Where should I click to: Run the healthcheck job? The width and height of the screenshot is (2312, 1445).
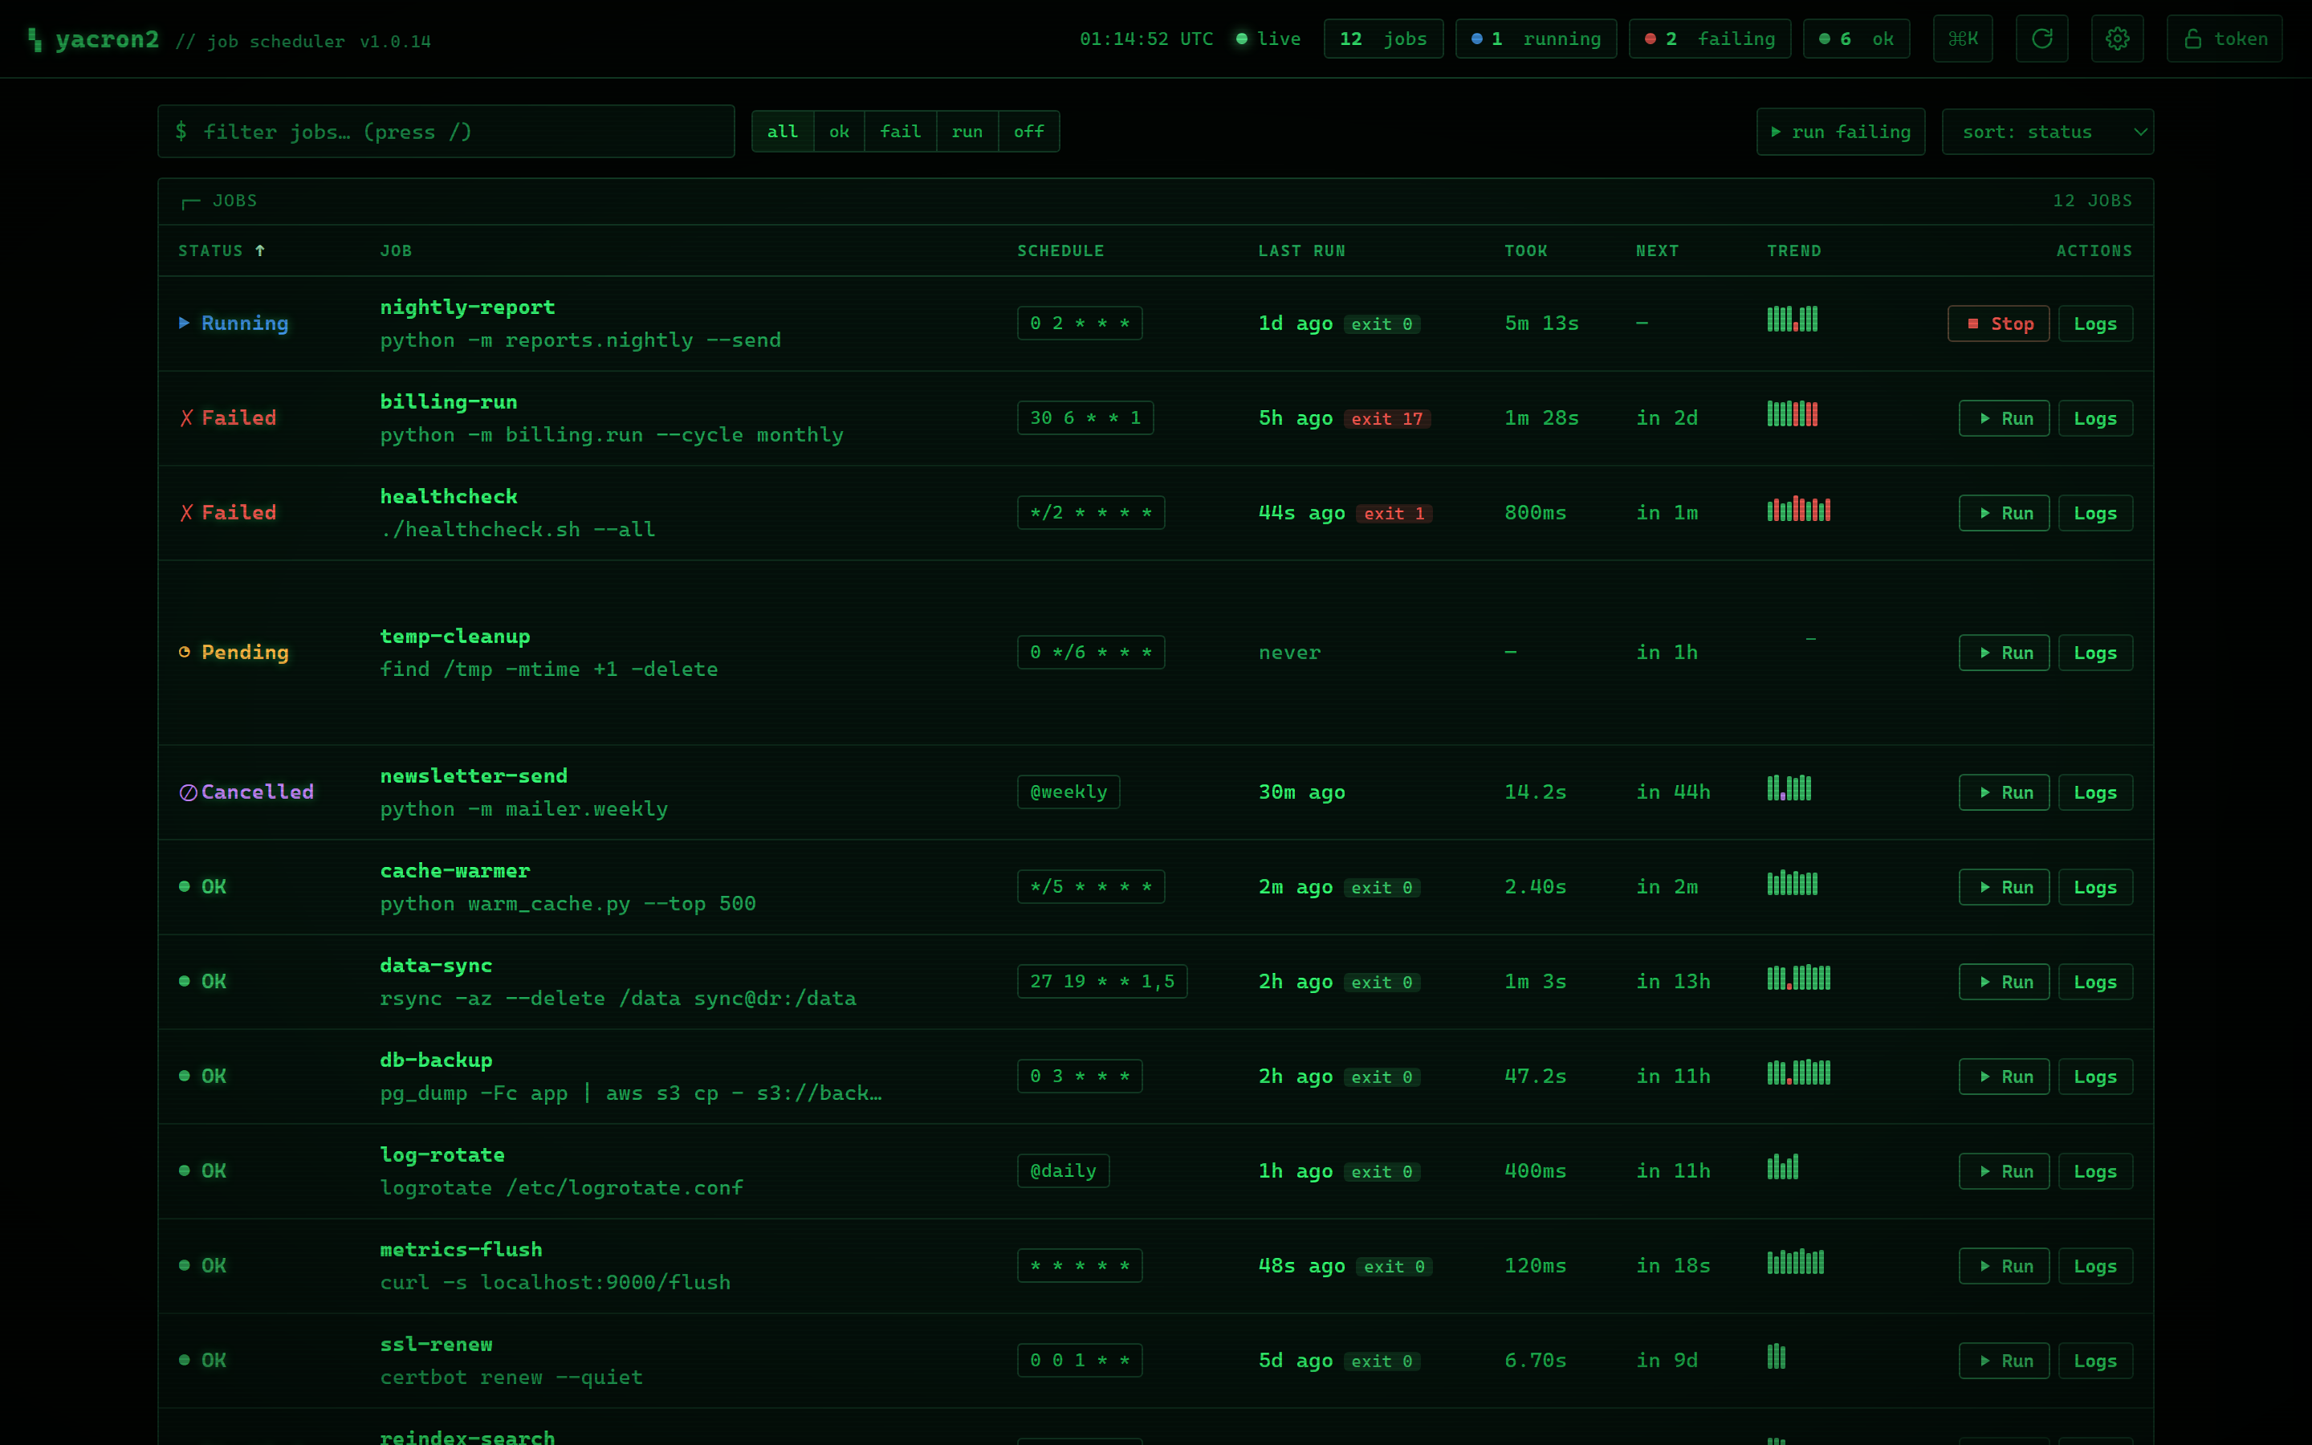point(2004,513)
